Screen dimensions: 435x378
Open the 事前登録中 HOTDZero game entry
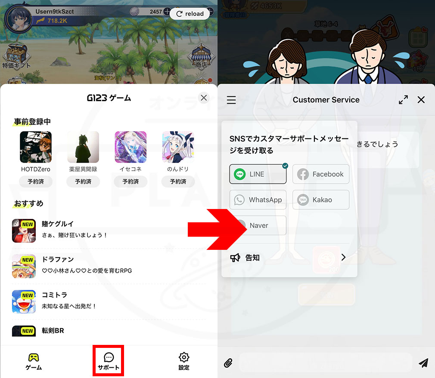point(36,147)
